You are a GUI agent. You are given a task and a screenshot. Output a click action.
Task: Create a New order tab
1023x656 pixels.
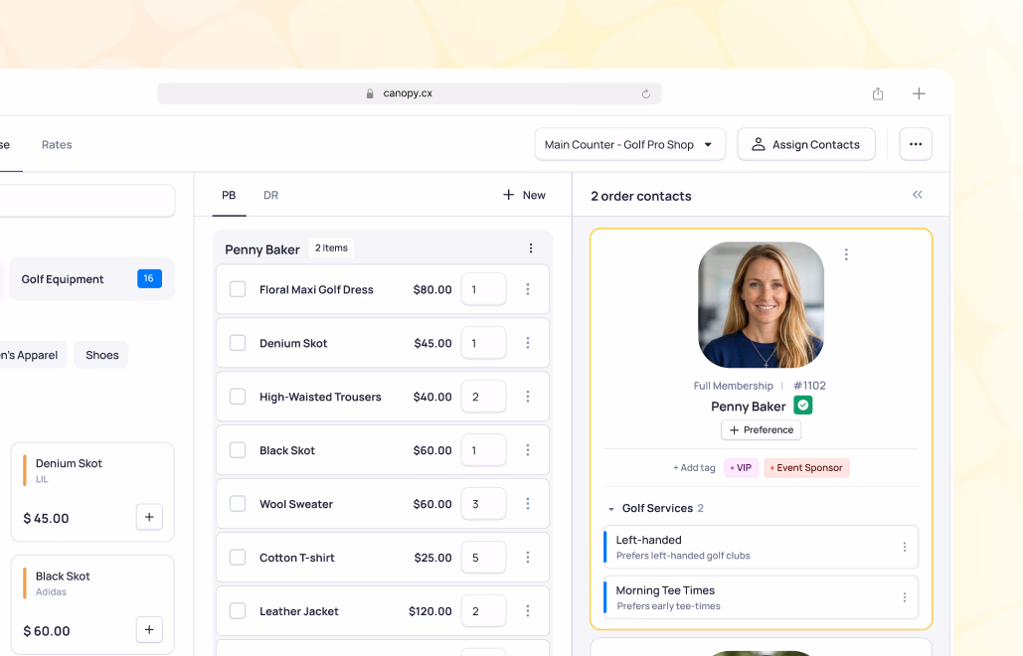click(524, 195)
